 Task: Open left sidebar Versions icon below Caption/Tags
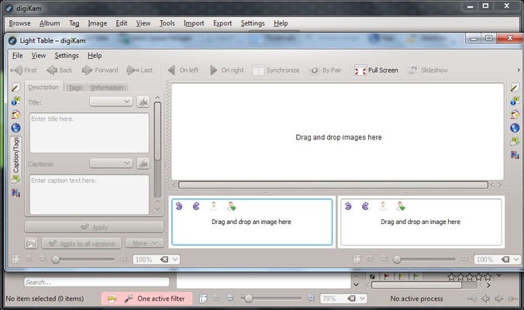click(16, 179)
